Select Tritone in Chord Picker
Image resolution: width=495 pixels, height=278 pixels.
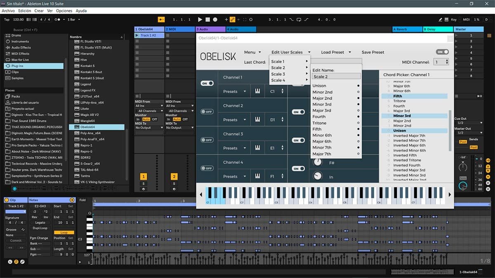pos(399,101)
